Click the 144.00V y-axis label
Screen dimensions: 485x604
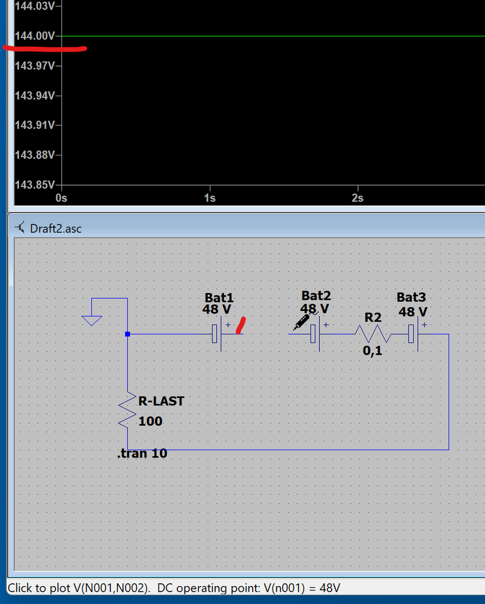pyautogui.click(x=35, y=36)
